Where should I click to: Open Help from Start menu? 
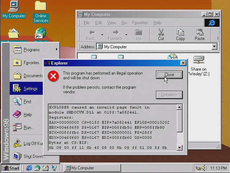pos(26,115)
